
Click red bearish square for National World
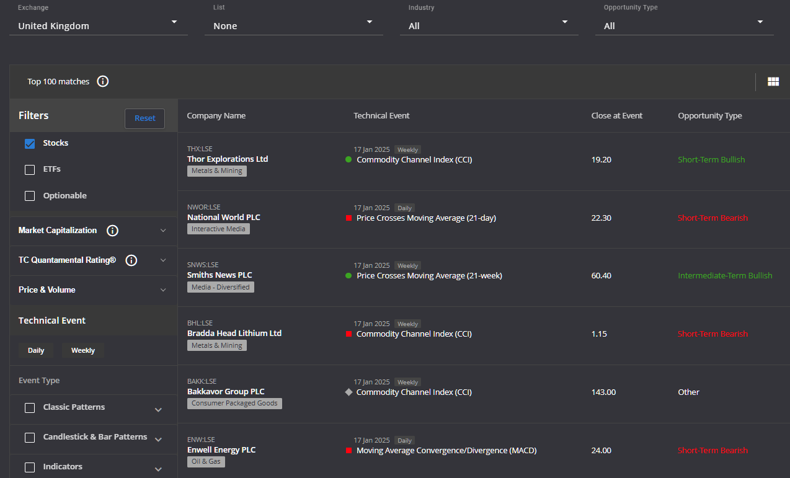(x=348, y=218)
